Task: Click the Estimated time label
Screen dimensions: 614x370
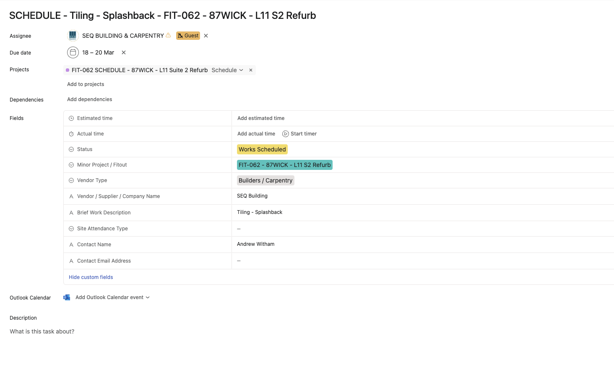Action: 95,118
